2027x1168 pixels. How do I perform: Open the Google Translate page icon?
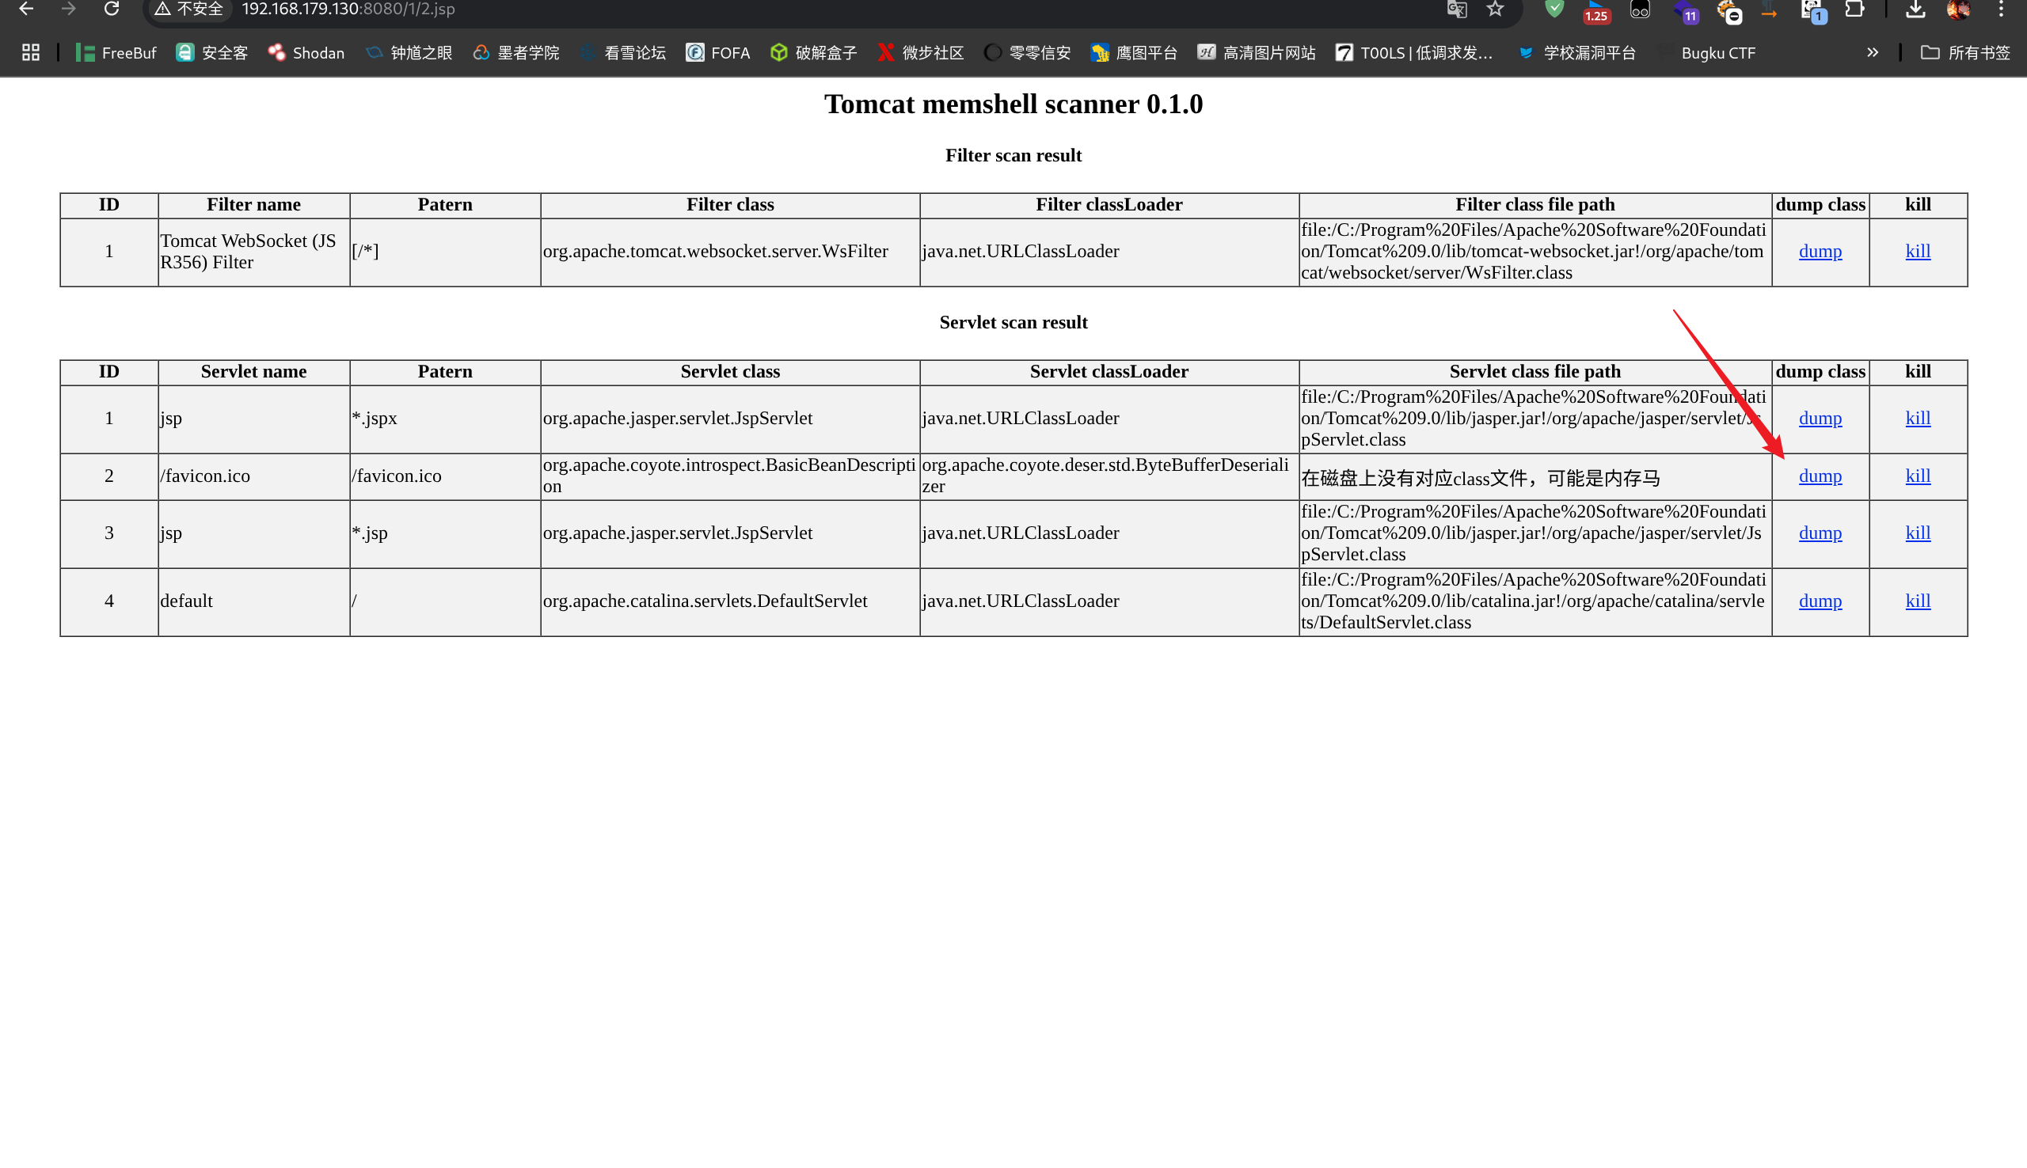[1456, 9]
